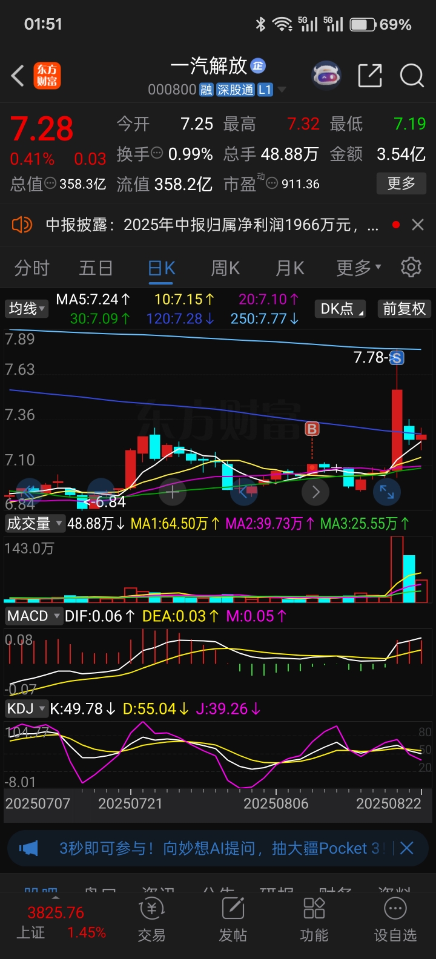The image size is (436, 959).
Task: Open the 交易 trade button
Action: [x=151, y=920]
